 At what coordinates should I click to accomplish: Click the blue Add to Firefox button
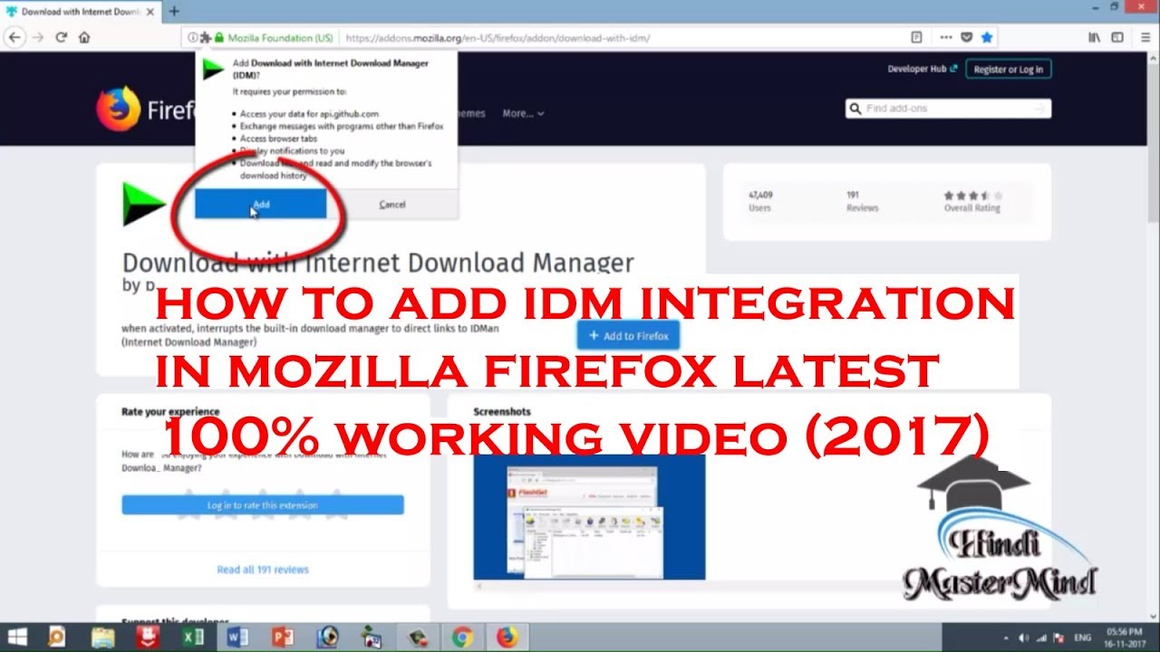click(x=628, y=336)
